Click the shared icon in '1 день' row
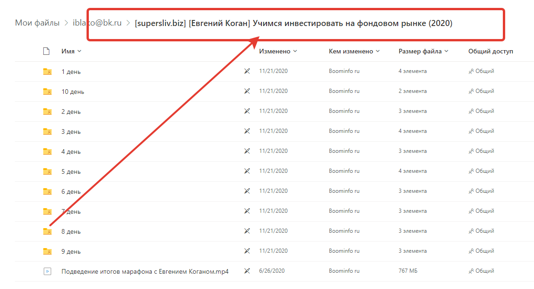Screen dimensions: 534x289 tap(471, 72)
